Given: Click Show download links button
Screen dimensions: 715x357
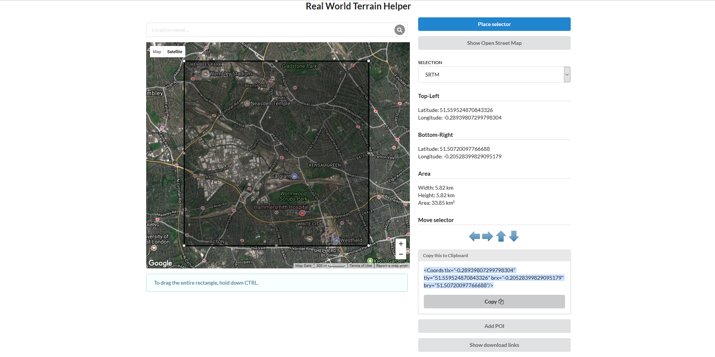Looking at the screenshot, I should (494, 345).
